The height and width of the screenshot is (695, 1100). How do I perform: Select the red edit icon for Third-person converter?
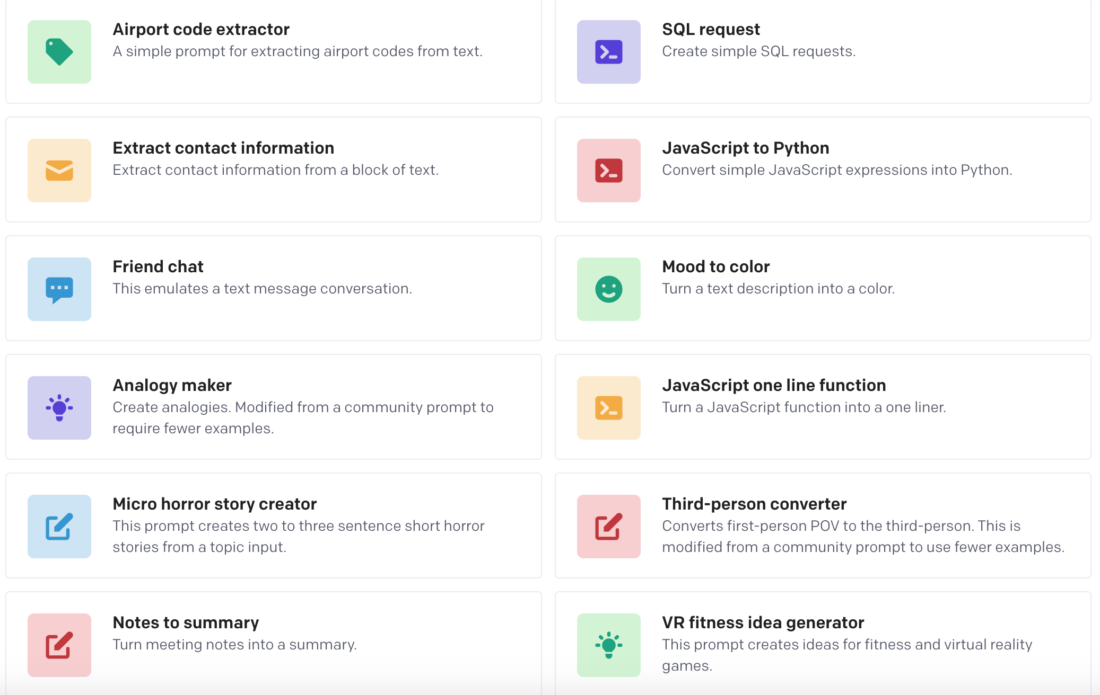pos(609,527)
